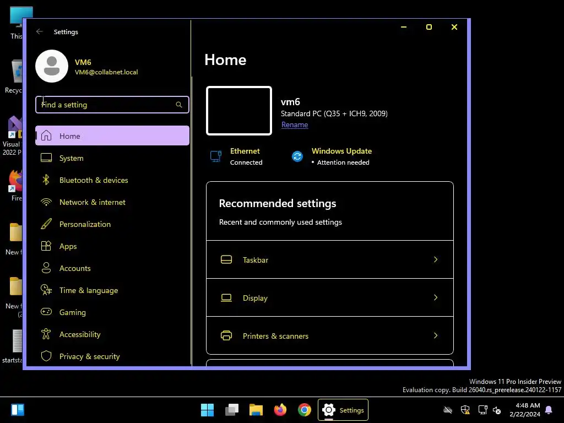Click the Rename link under vm6
Image resolution: width=564 pixels, height=423 pixels.
tap(295, 125)
